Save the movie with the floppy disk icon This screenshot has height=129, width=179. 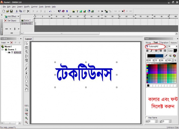(x=11, y=11)
